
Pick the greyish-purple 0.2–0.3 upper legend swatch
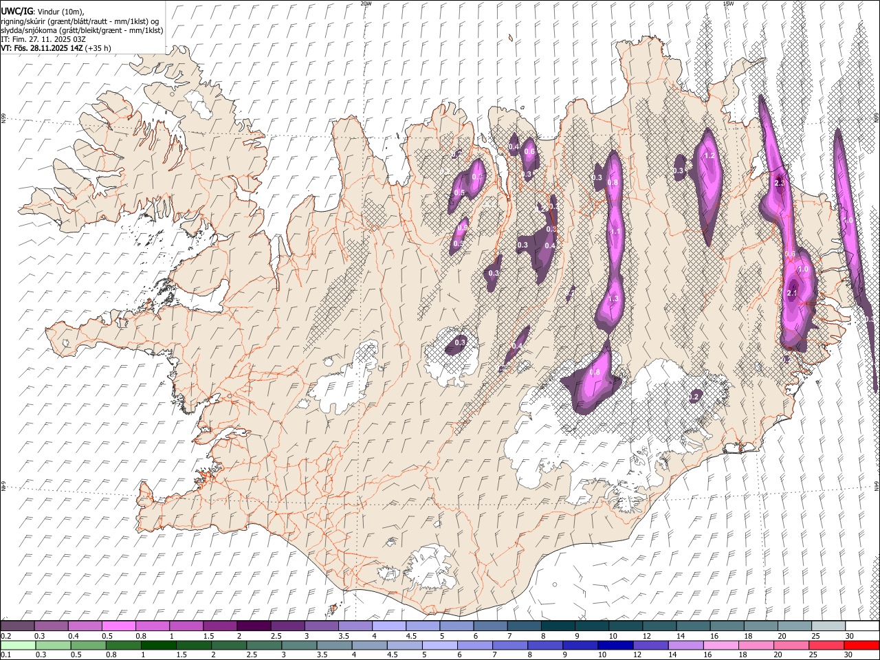18,626
